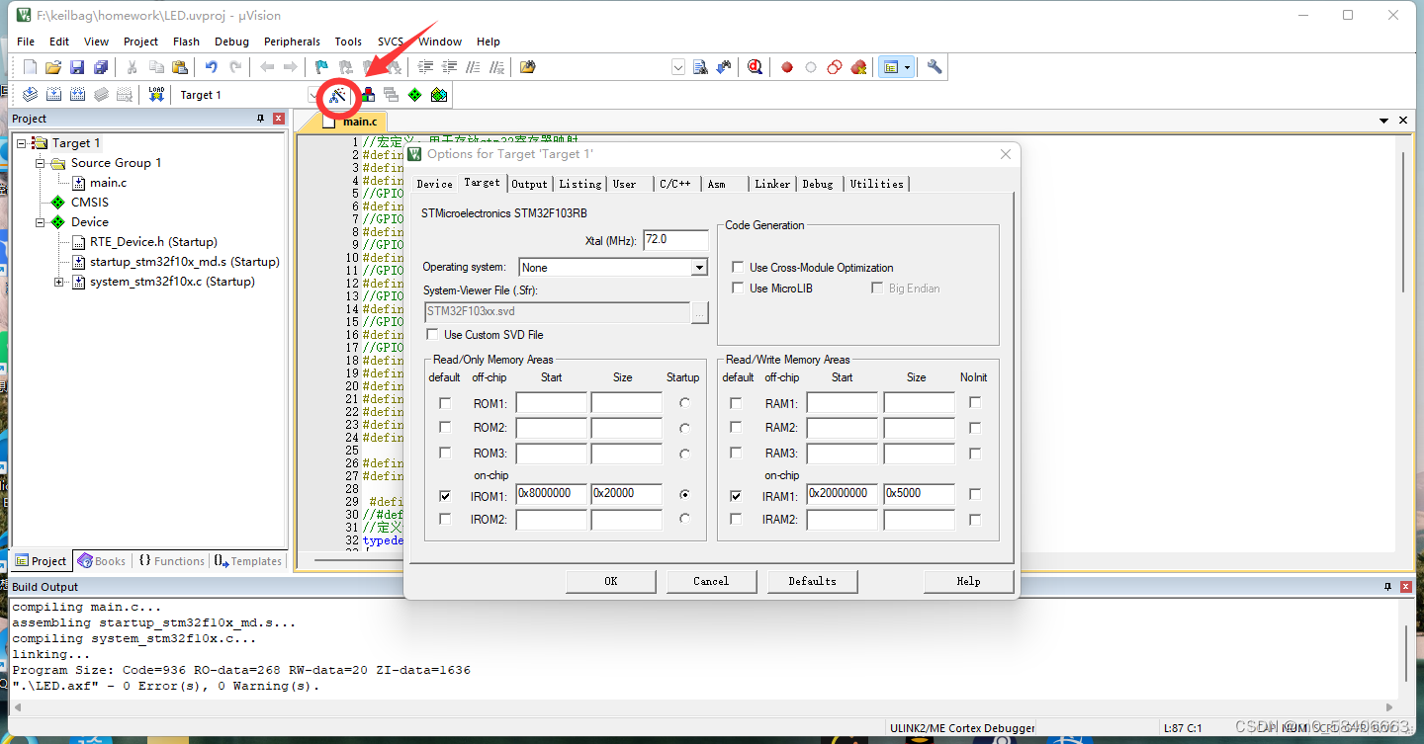
Task: Click the Translate current file icon
Action: point(30,95)
